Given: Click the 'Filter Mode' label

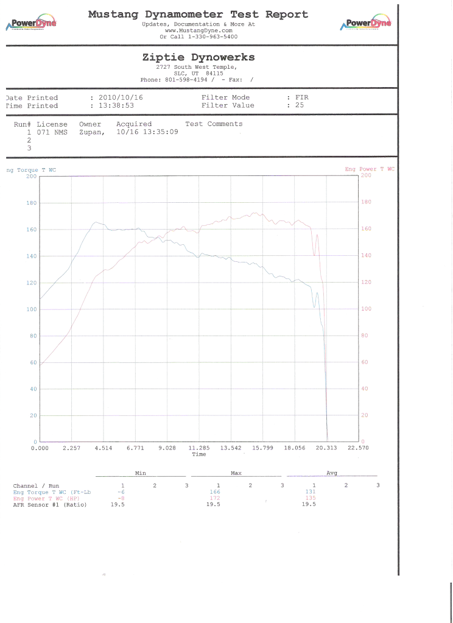Looking at the screenshot, I should pyautogui.click(x=225, y=97).
